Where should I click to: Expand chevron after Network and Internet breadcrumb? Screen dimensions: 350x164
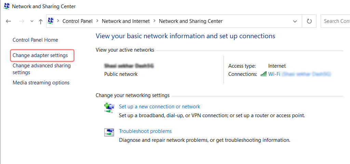[154, 21]
